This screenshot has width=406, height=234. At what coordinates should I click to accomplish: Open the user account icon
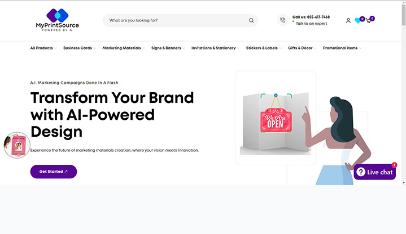click(348, 21)
